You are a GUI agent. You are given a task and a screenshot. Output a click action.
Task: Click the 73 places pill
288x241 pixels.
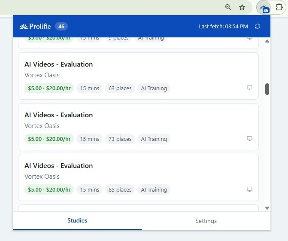point(120,139)
